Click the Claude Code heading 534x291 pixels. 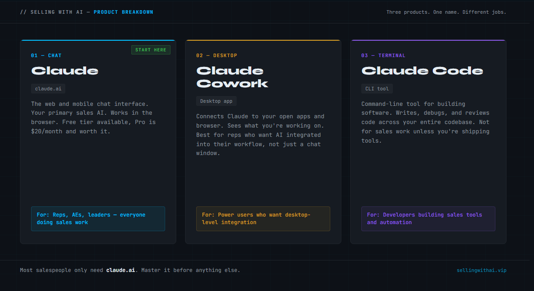(x=422, y=71)
